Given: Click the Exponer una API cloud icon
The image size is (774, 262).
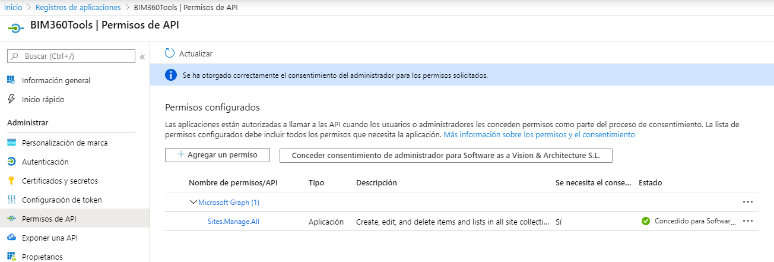Looking at the screenshot, I should click(11, 238).
